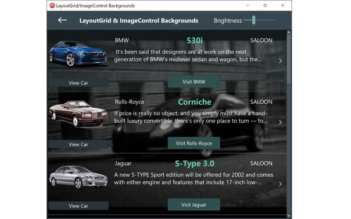Select the maroon Rolls-Royce convertible thumbnail
The image size is (351, 219).
coord(79,114)
